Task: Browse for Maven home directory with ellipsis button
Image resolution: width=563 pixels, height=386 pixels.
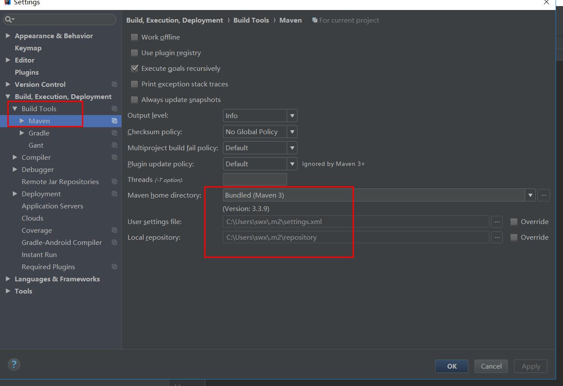Action: [544, 195]
